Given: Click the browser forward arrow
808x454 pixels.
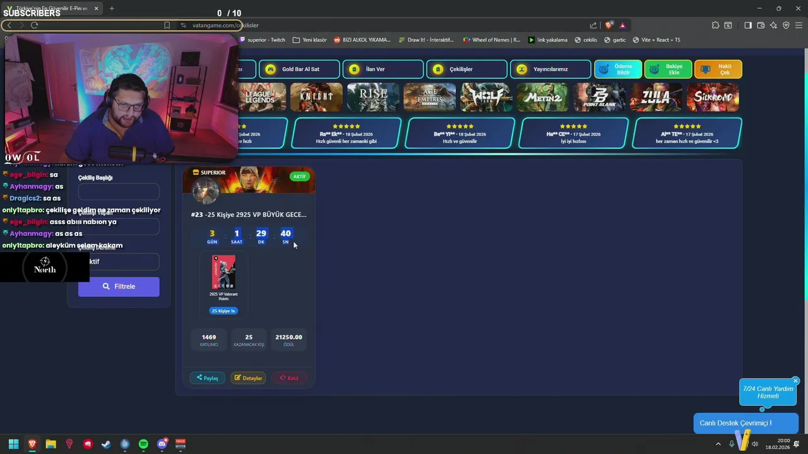Looking at the screenshot, I should [21, 25].
